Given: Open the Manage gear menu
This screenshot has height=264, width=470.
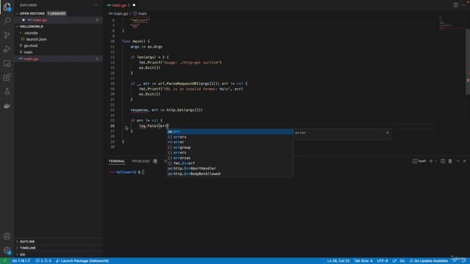Looking at the screenshot, I should 7,250.
